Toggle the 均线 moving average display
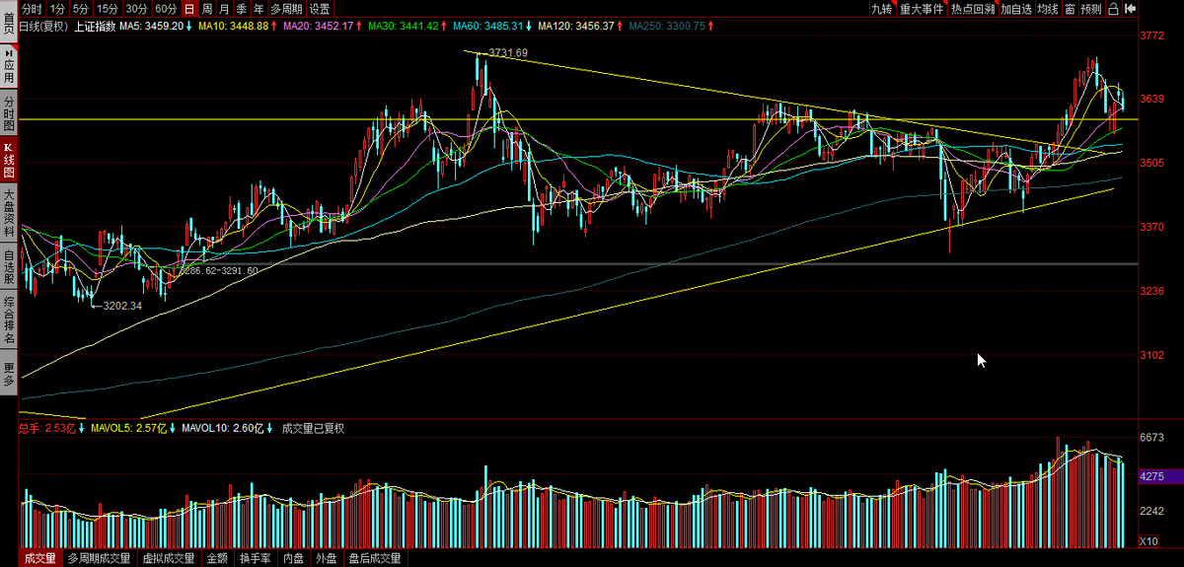The image size is (1184, 567). coord(1048,9)
